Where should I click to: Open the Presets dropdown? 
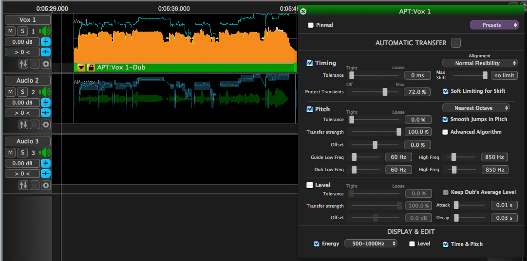(x=494, y=25)
